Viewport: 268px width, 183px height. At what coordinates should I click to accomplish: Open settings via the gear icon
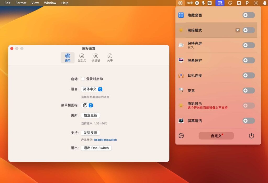click(x=181, y=136)
